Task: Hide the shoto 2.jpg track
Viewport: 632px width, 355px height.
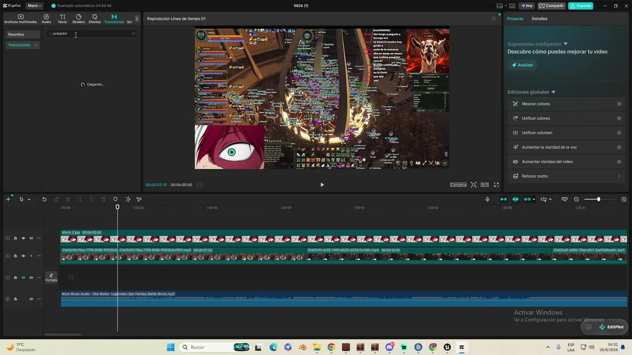Action: click(23, 238)
